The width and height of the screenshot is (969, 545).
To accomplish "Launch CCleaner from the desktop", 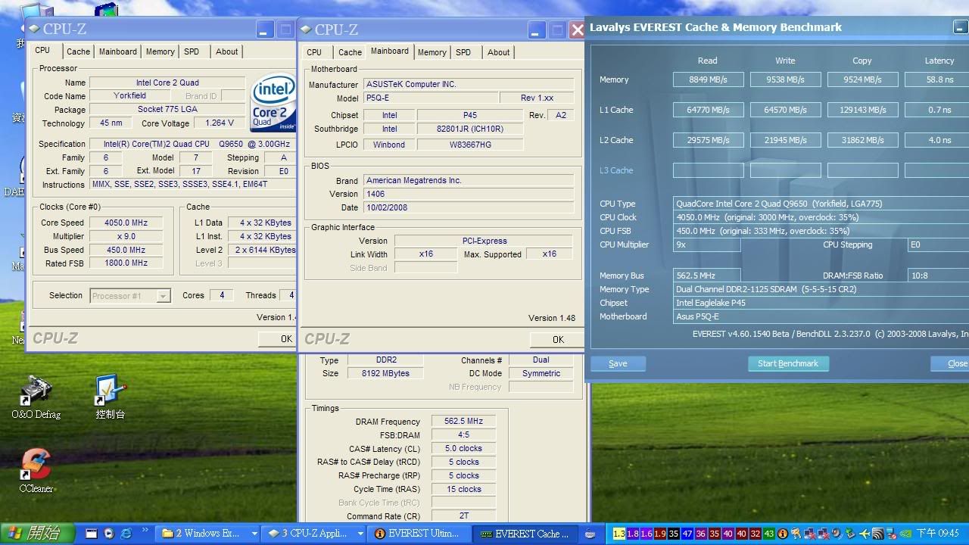I will (x=36, y=471).
